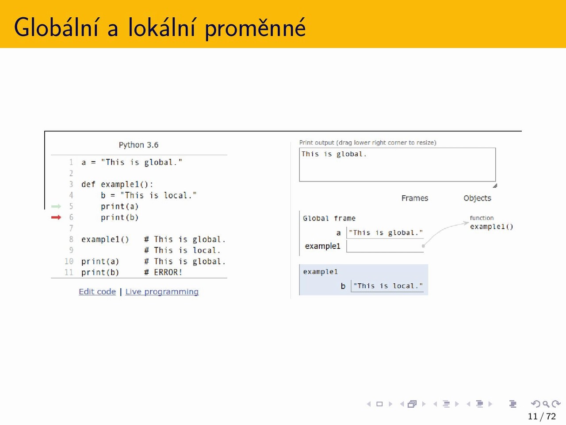Screen dimensions: 566x425
Task: Click code line b = "This is local."
Action: pos(149,195)
